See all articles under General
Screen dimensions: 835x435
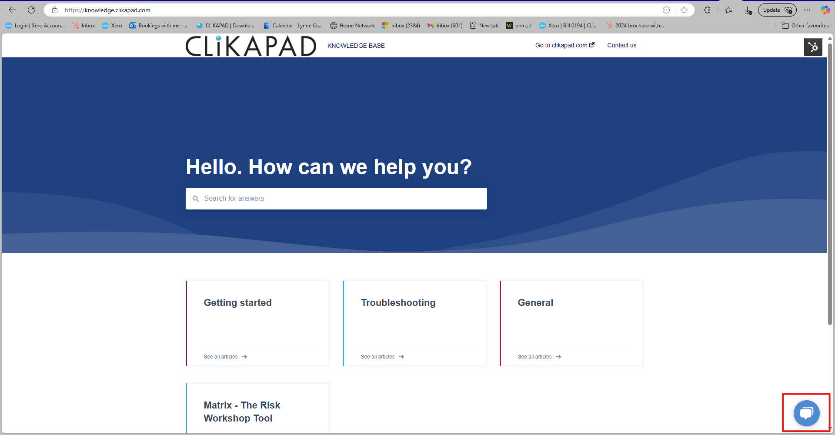539,357
